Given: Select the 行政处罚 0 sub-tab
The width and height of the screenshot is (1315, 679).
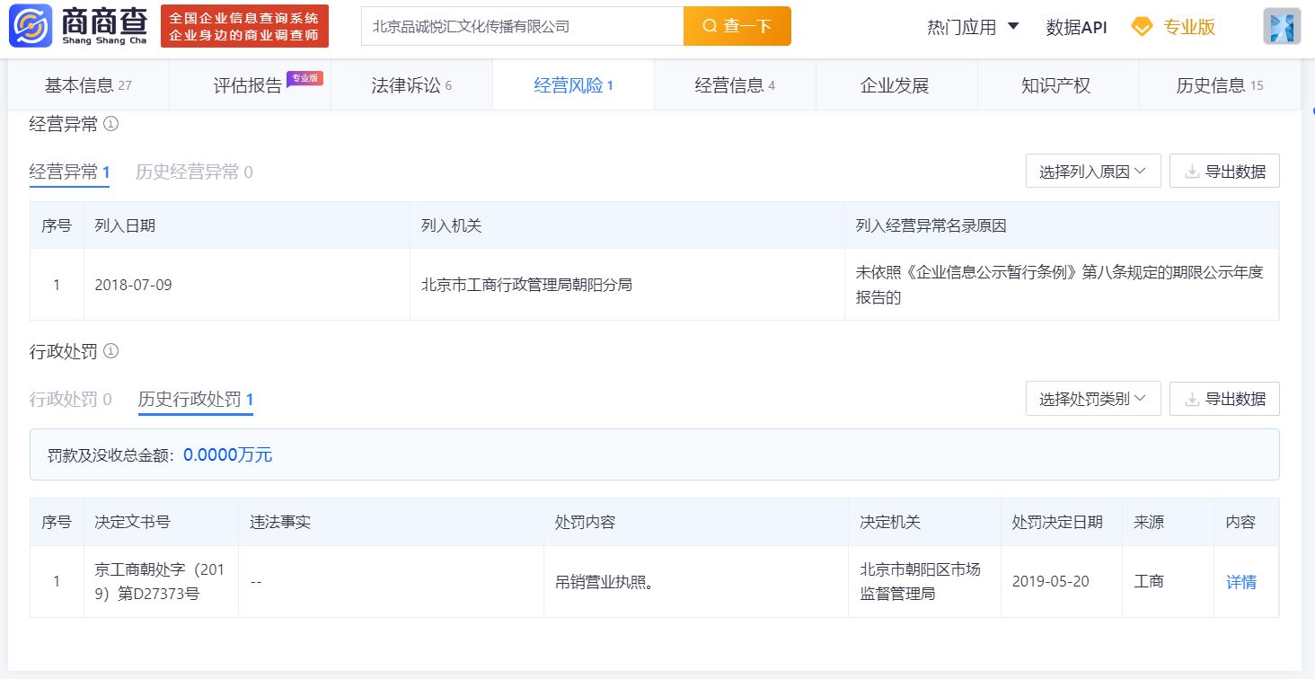Looking at the screenshot, I should [x=71, y=399].
